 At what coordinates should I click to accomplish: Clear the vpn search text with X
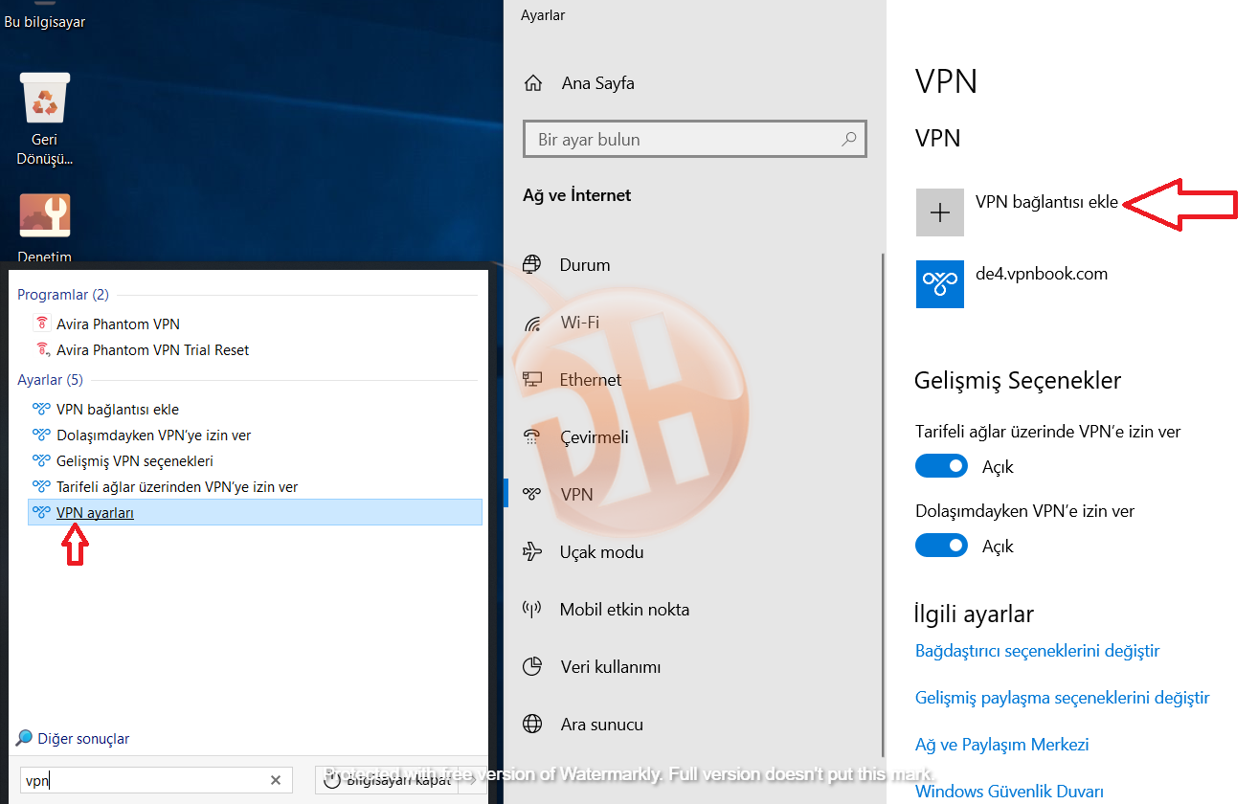(276, 780)
